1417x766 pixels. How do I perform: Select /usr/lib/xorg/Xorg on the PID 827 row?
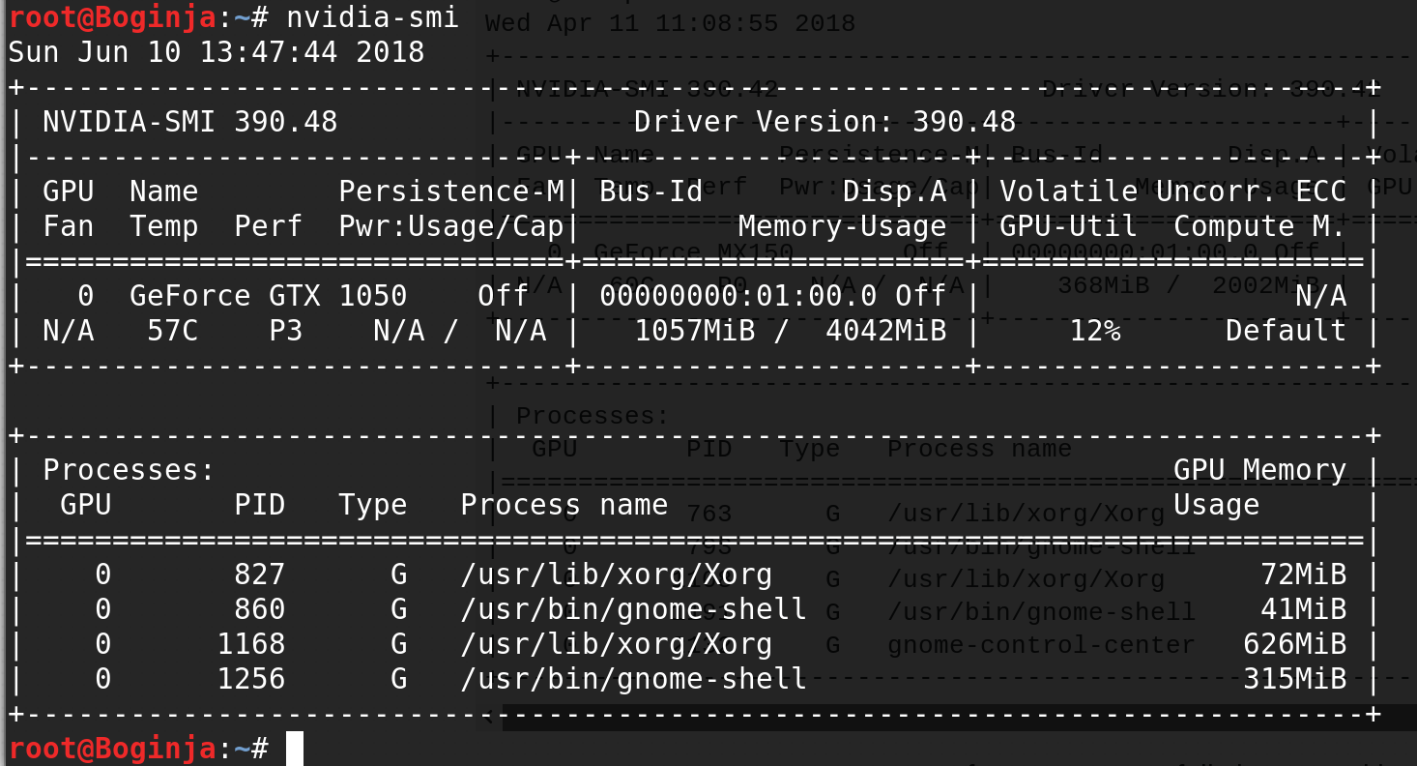[x=617, y=574]
